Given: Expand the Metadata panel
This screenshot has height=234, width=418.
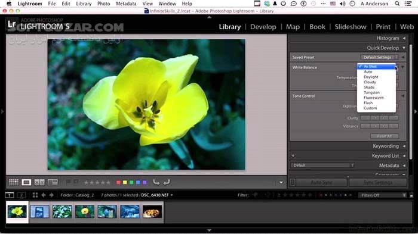Looking at the screenshot, I should 404,166.
